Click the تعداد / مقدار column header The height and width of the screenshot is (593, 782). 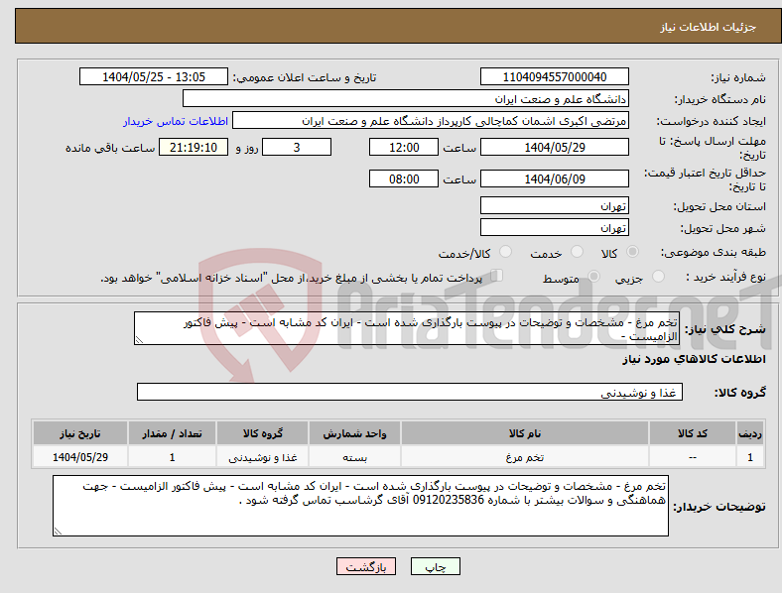[x=172, y=433]
